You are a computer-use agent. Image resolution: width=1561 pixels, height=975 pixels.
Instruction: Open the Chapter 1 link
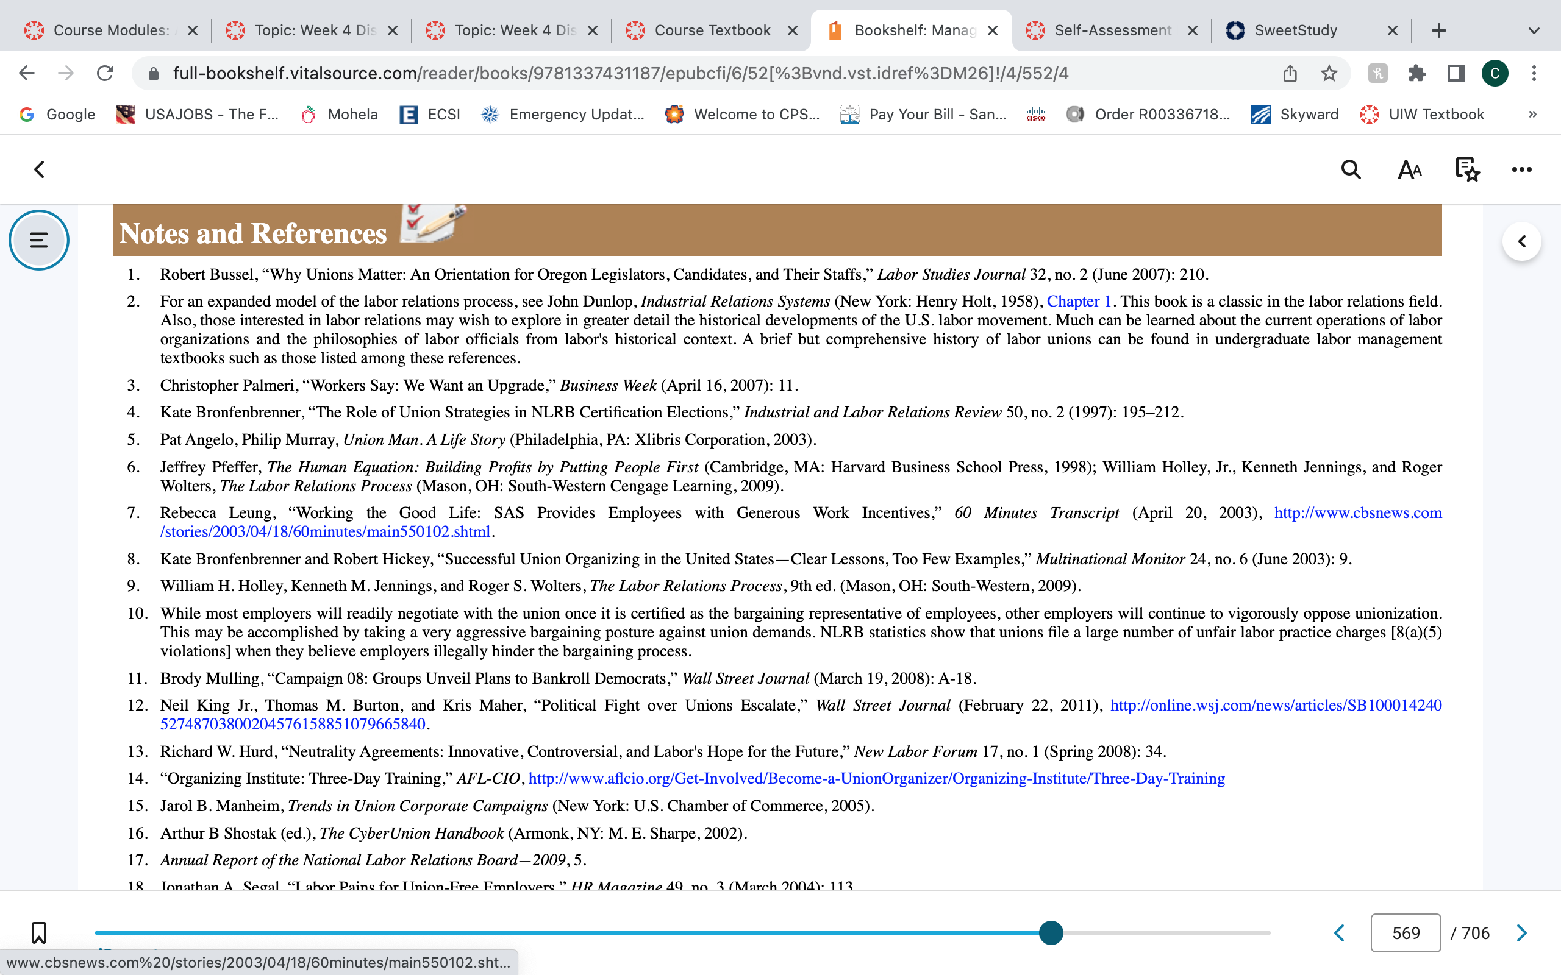coord(1079,301)
